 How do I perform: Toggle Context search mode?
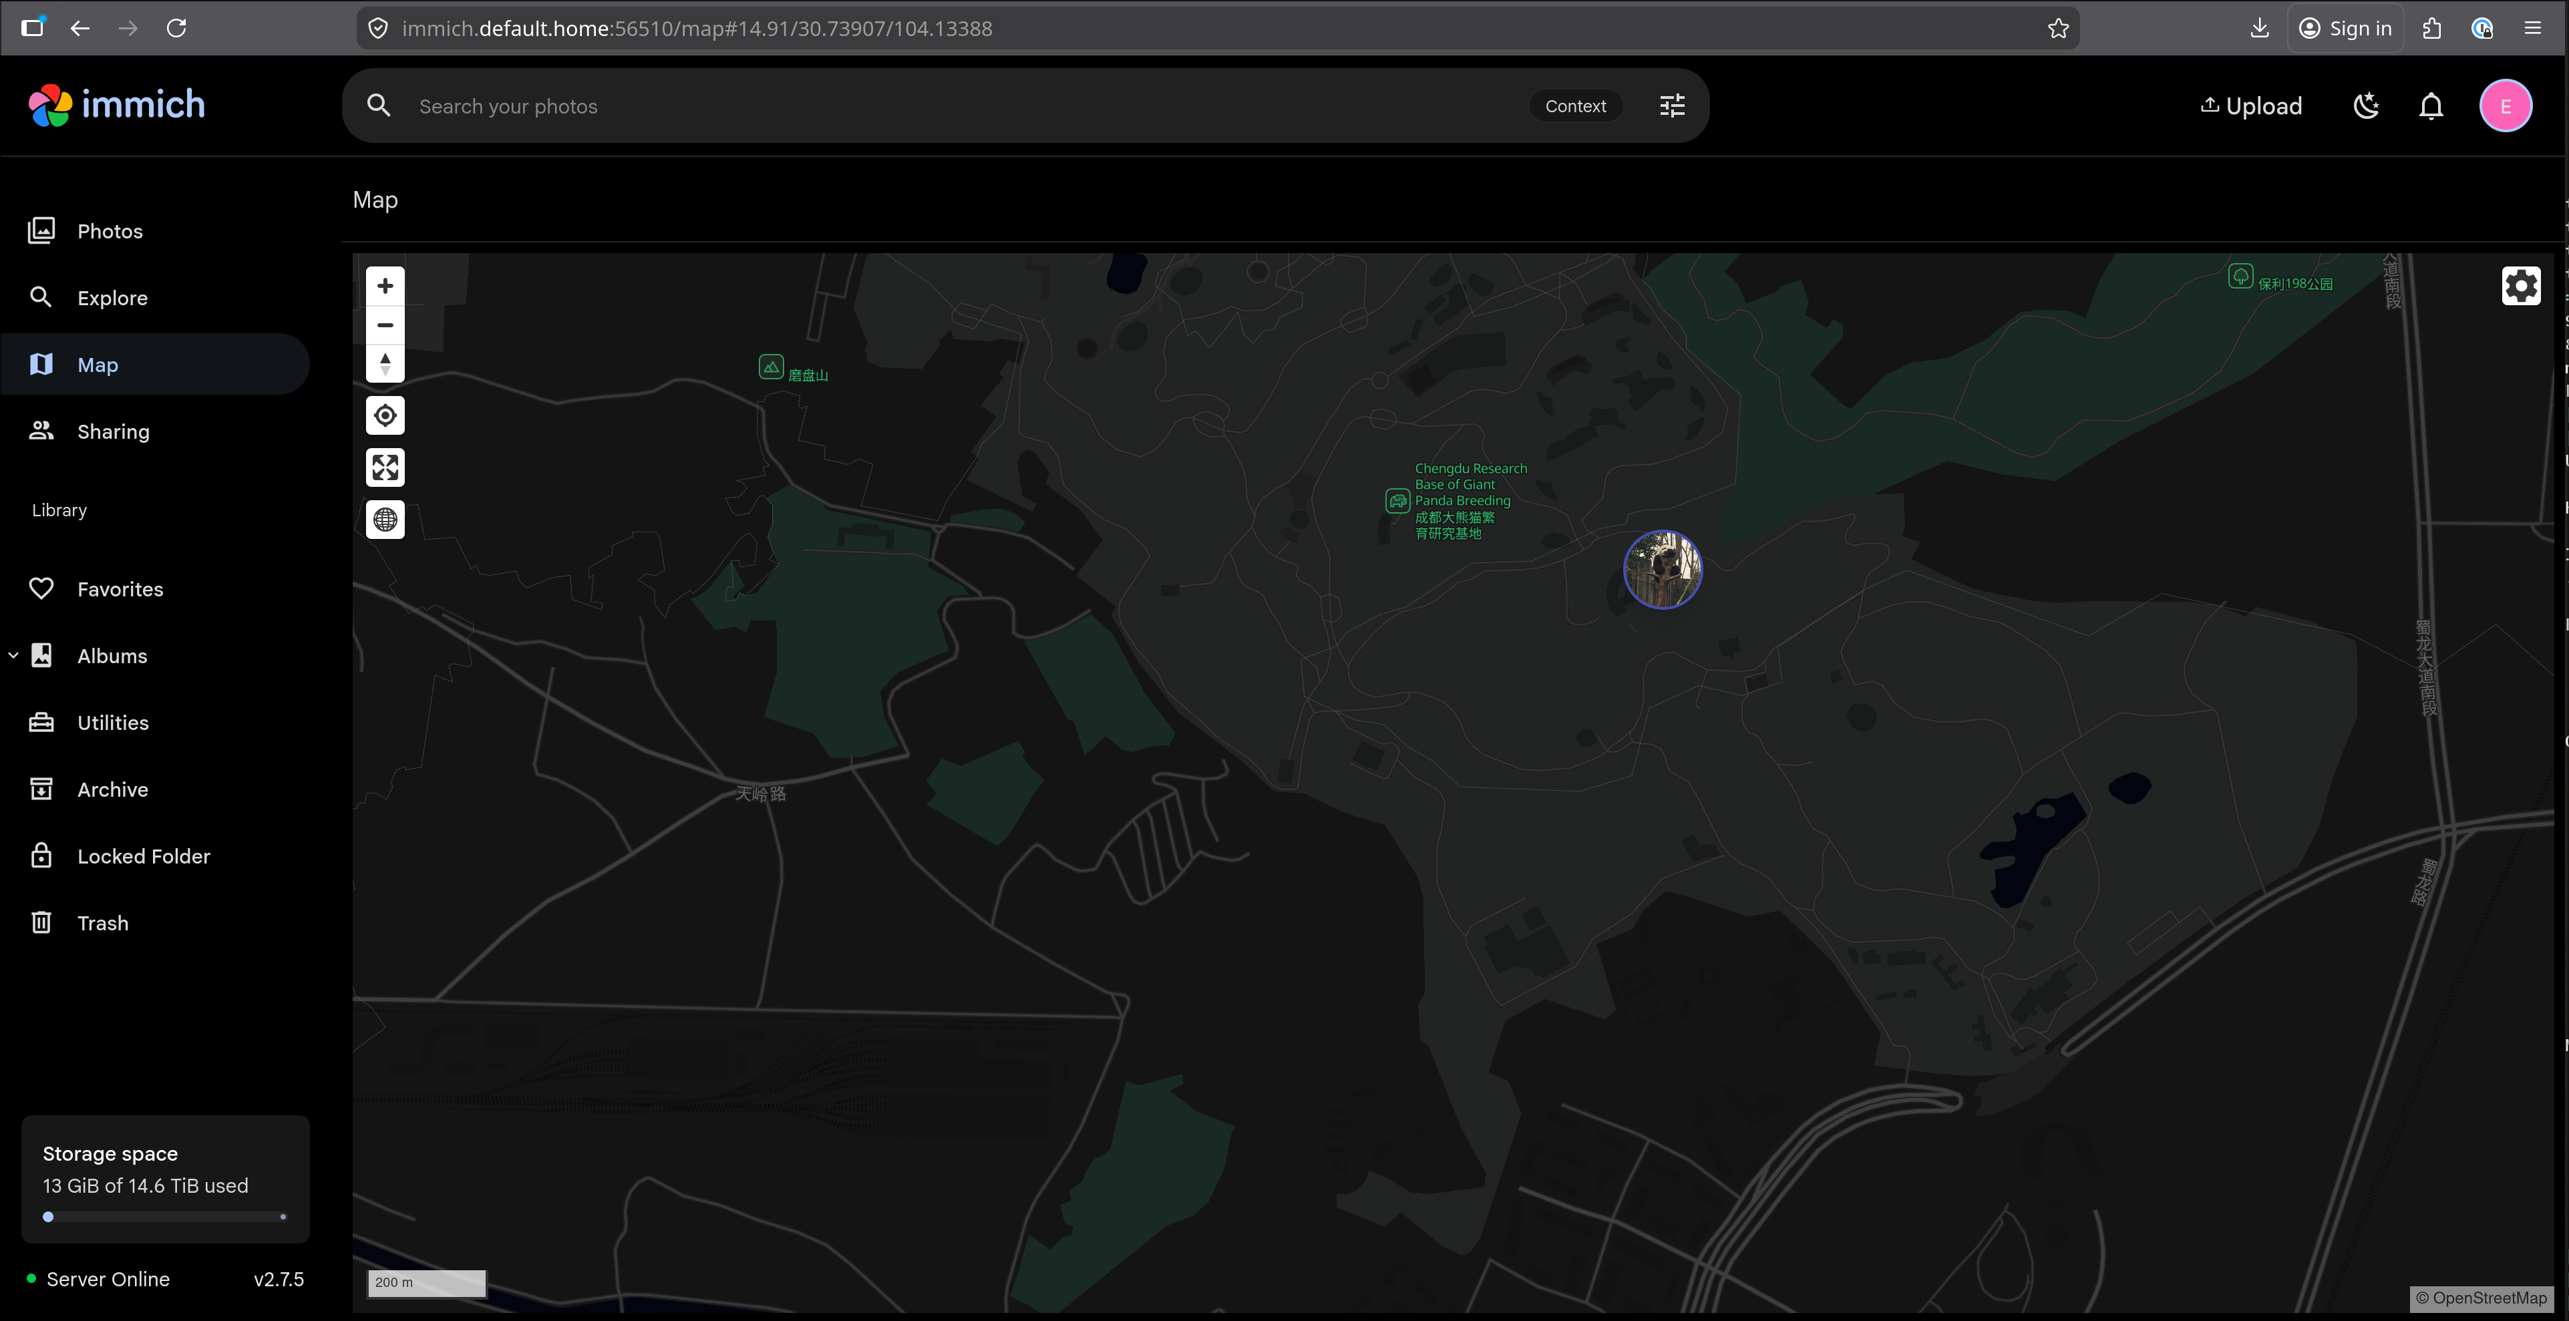click(x=1574, y=107)
